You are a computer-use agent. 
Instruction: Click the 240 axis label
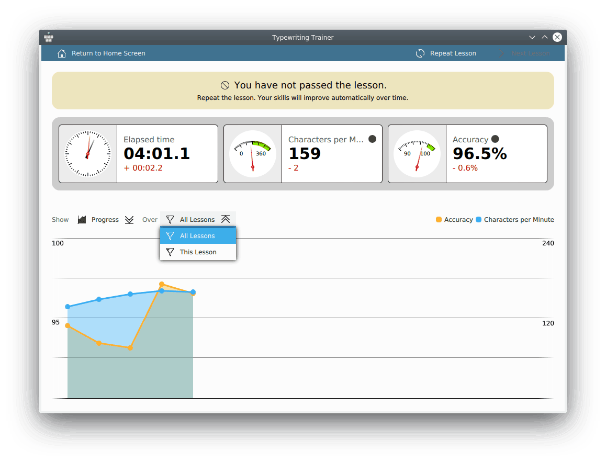[548, 243]
